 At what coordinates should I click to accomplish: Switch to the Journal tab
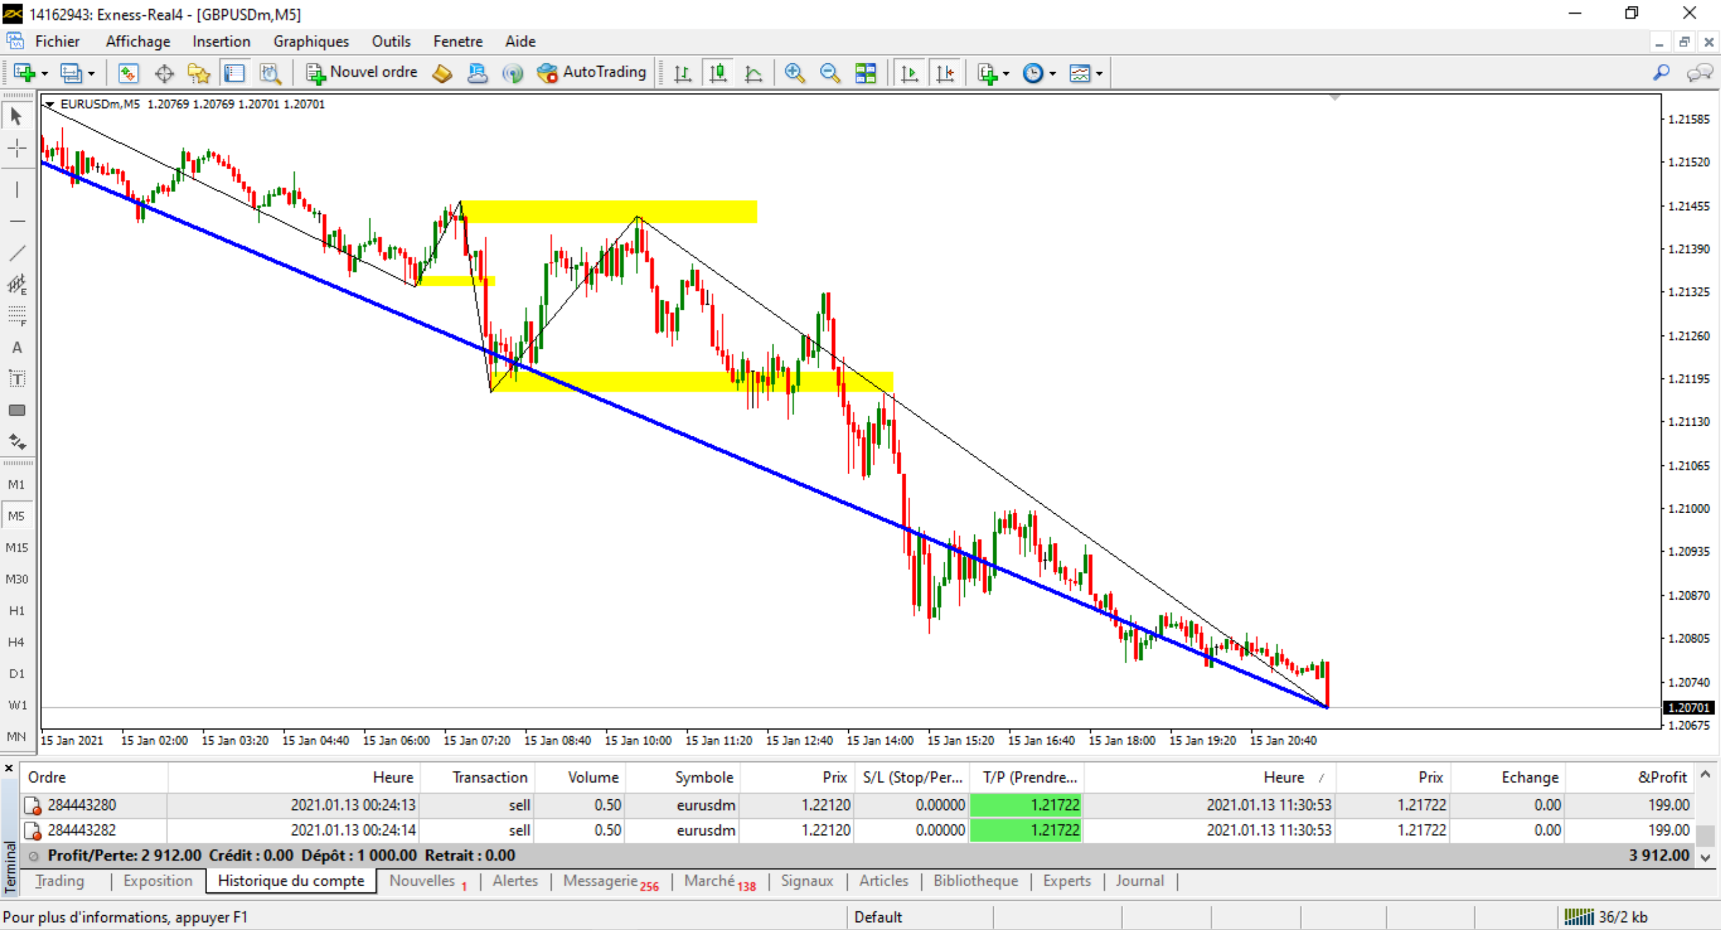pos(1139,880)
